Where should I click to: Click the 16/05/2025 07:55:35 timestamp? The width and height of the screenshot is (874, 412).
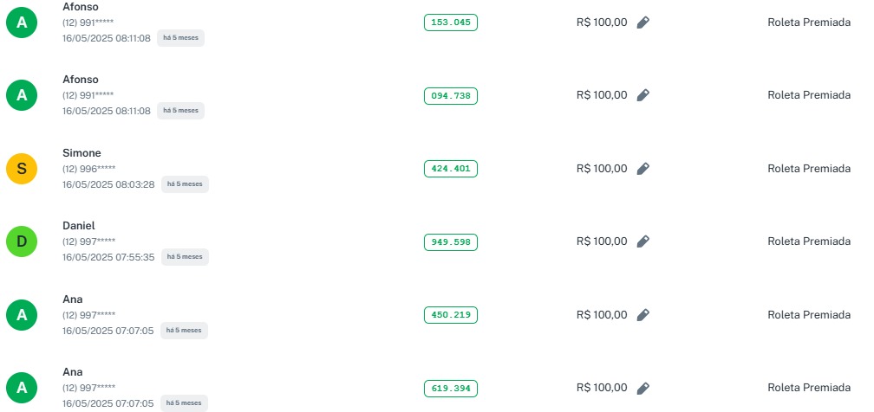coord(108,257)
